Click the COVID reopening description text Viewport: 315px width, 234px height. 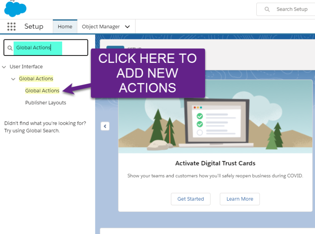click(x=215, y=176)
